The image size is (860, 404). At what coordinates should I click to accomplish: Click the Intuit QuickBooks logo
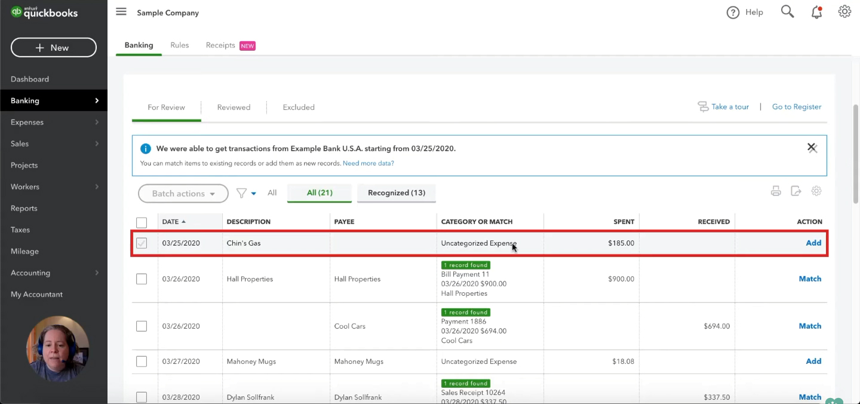(x=44, y=13)
